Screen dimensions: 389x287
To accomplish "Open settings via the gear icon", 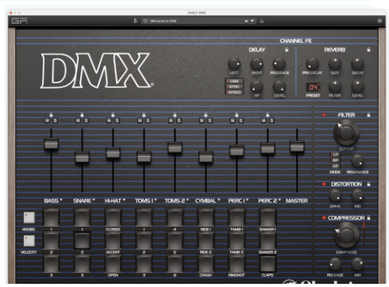I will click(x=379, y=21).
